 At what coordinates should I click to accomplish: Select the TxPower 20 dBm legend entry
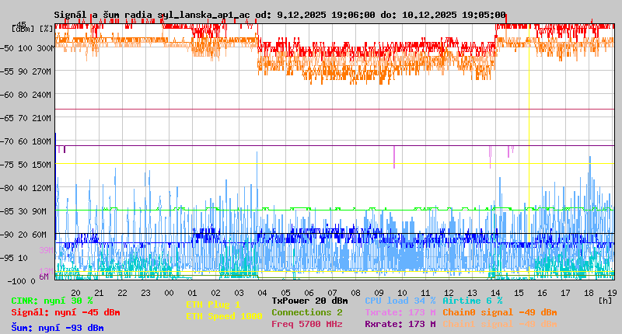(x=309, y=301)
